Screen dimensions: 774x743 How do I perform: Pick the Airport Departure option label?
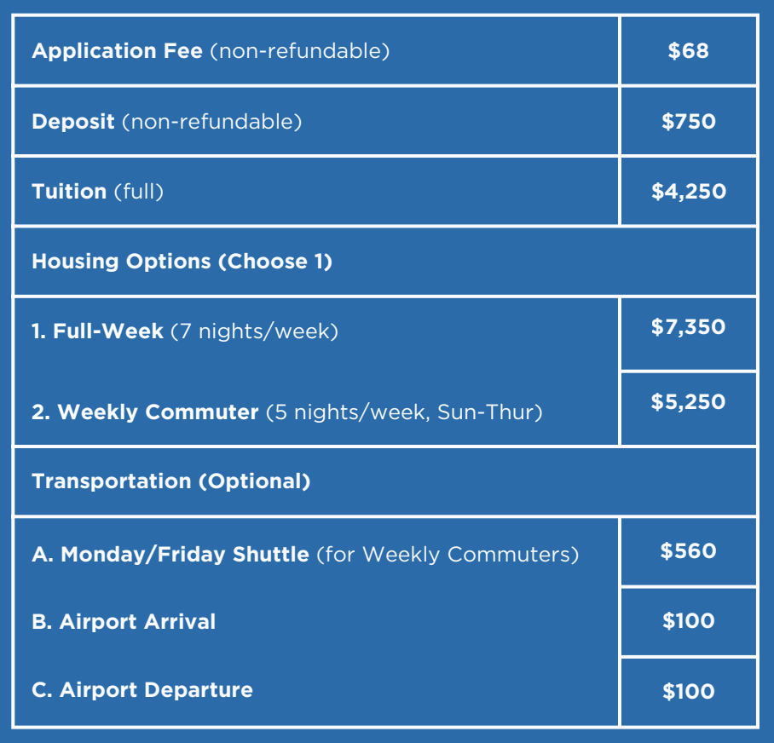click(x=142, y=689)
